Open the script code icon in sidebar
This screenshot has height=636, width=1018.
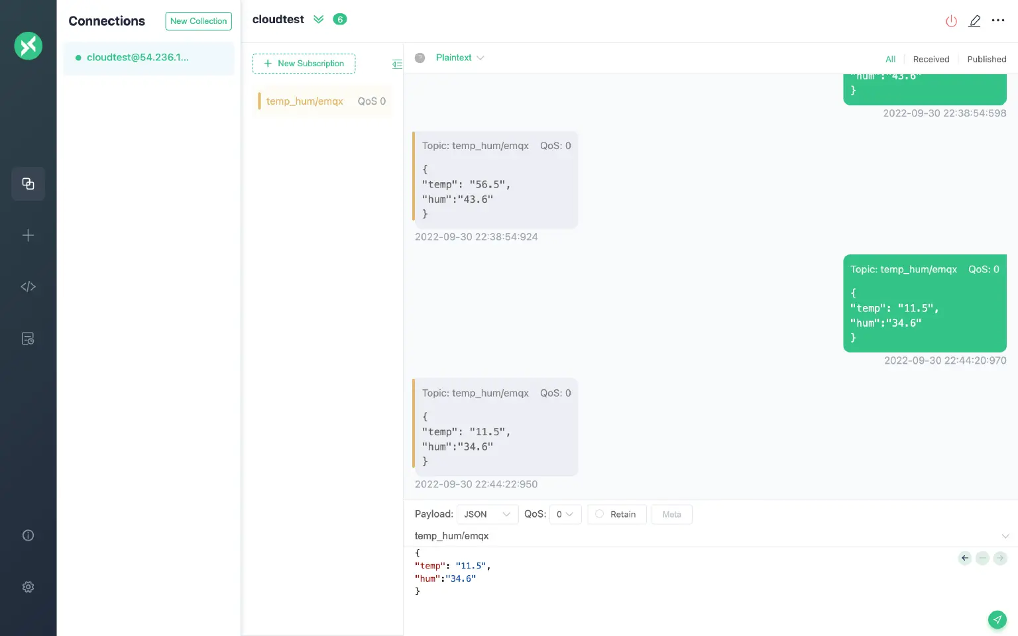coord(28,287)
